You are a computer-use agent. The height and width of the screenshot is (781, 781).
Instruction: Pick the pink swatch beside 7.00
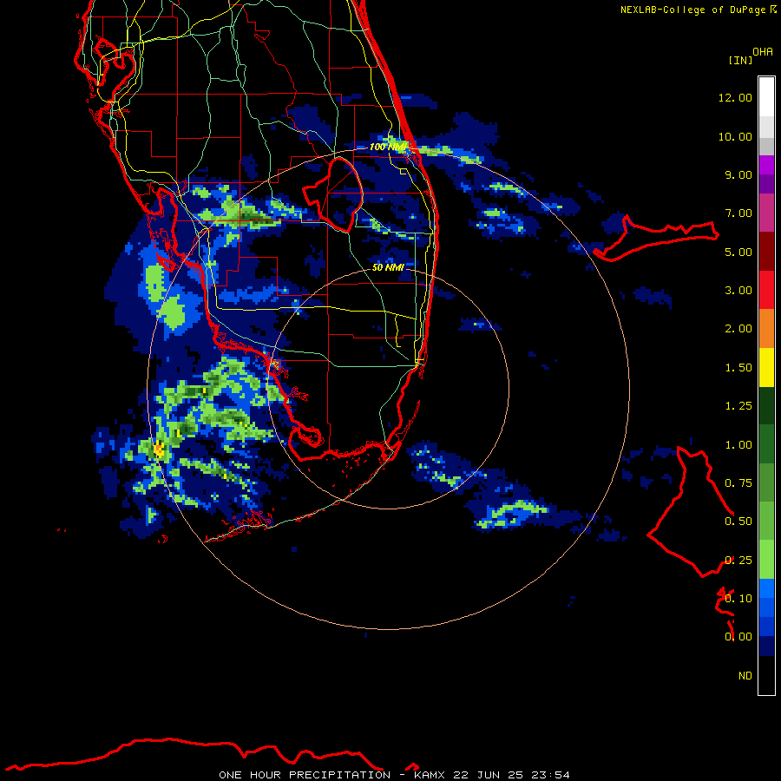point(766,213)
